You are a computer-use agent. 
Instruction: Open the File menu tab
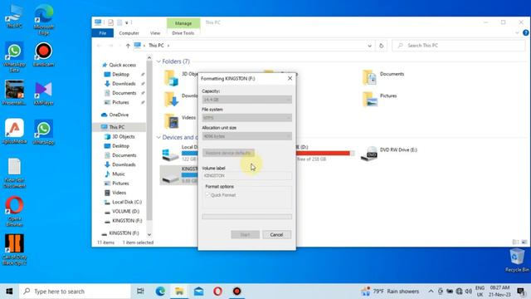point(103,33)
